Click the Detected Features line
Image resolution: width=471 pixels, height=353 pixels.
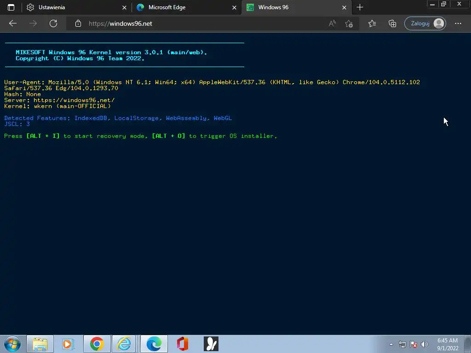pos(118,118)
